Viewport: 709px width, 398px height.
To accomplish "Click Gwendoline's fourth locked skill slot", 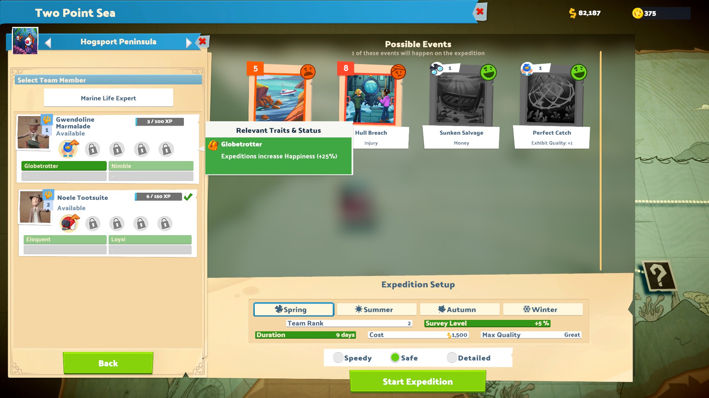I will pos(166,149).
